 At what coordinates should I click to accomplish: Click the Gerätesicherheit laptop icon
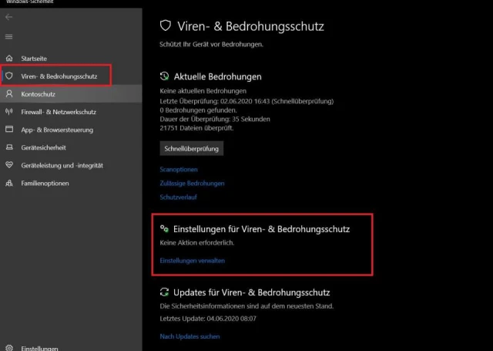tap(9, 147)
